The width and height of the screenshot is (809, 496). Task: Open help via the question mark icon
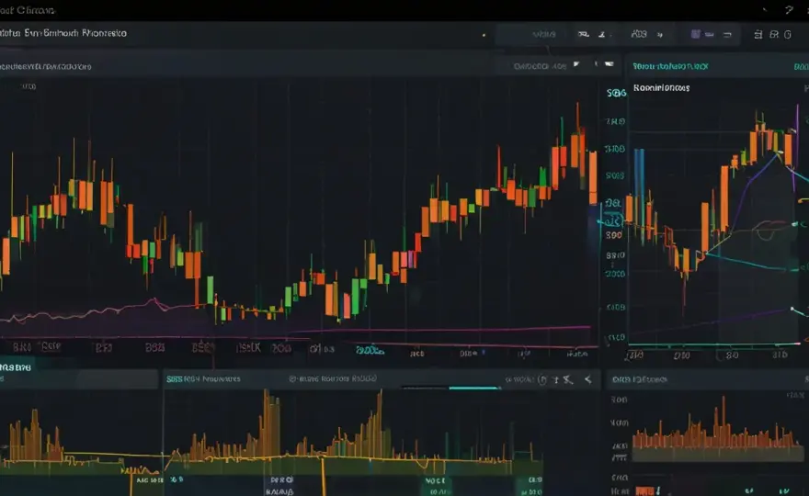point(789,9)
